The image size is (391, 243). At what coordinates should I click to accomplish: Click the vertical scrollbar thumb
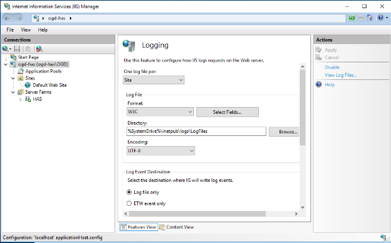tap(302, 108)
